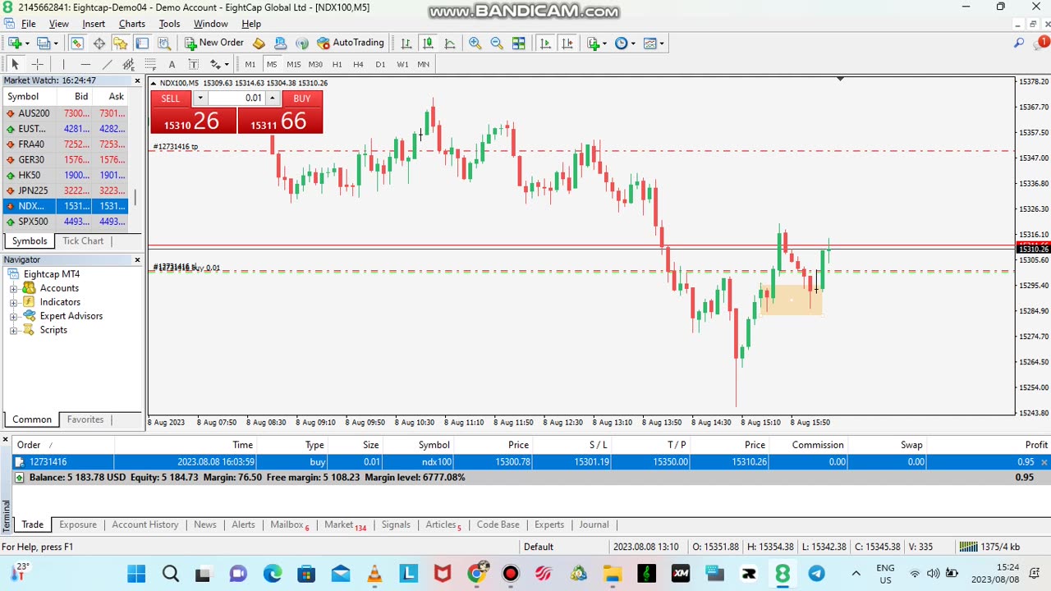Switch chart timeframe to M30
The width and height of the screenshot is (1051, 591).
tap(315, 64)
